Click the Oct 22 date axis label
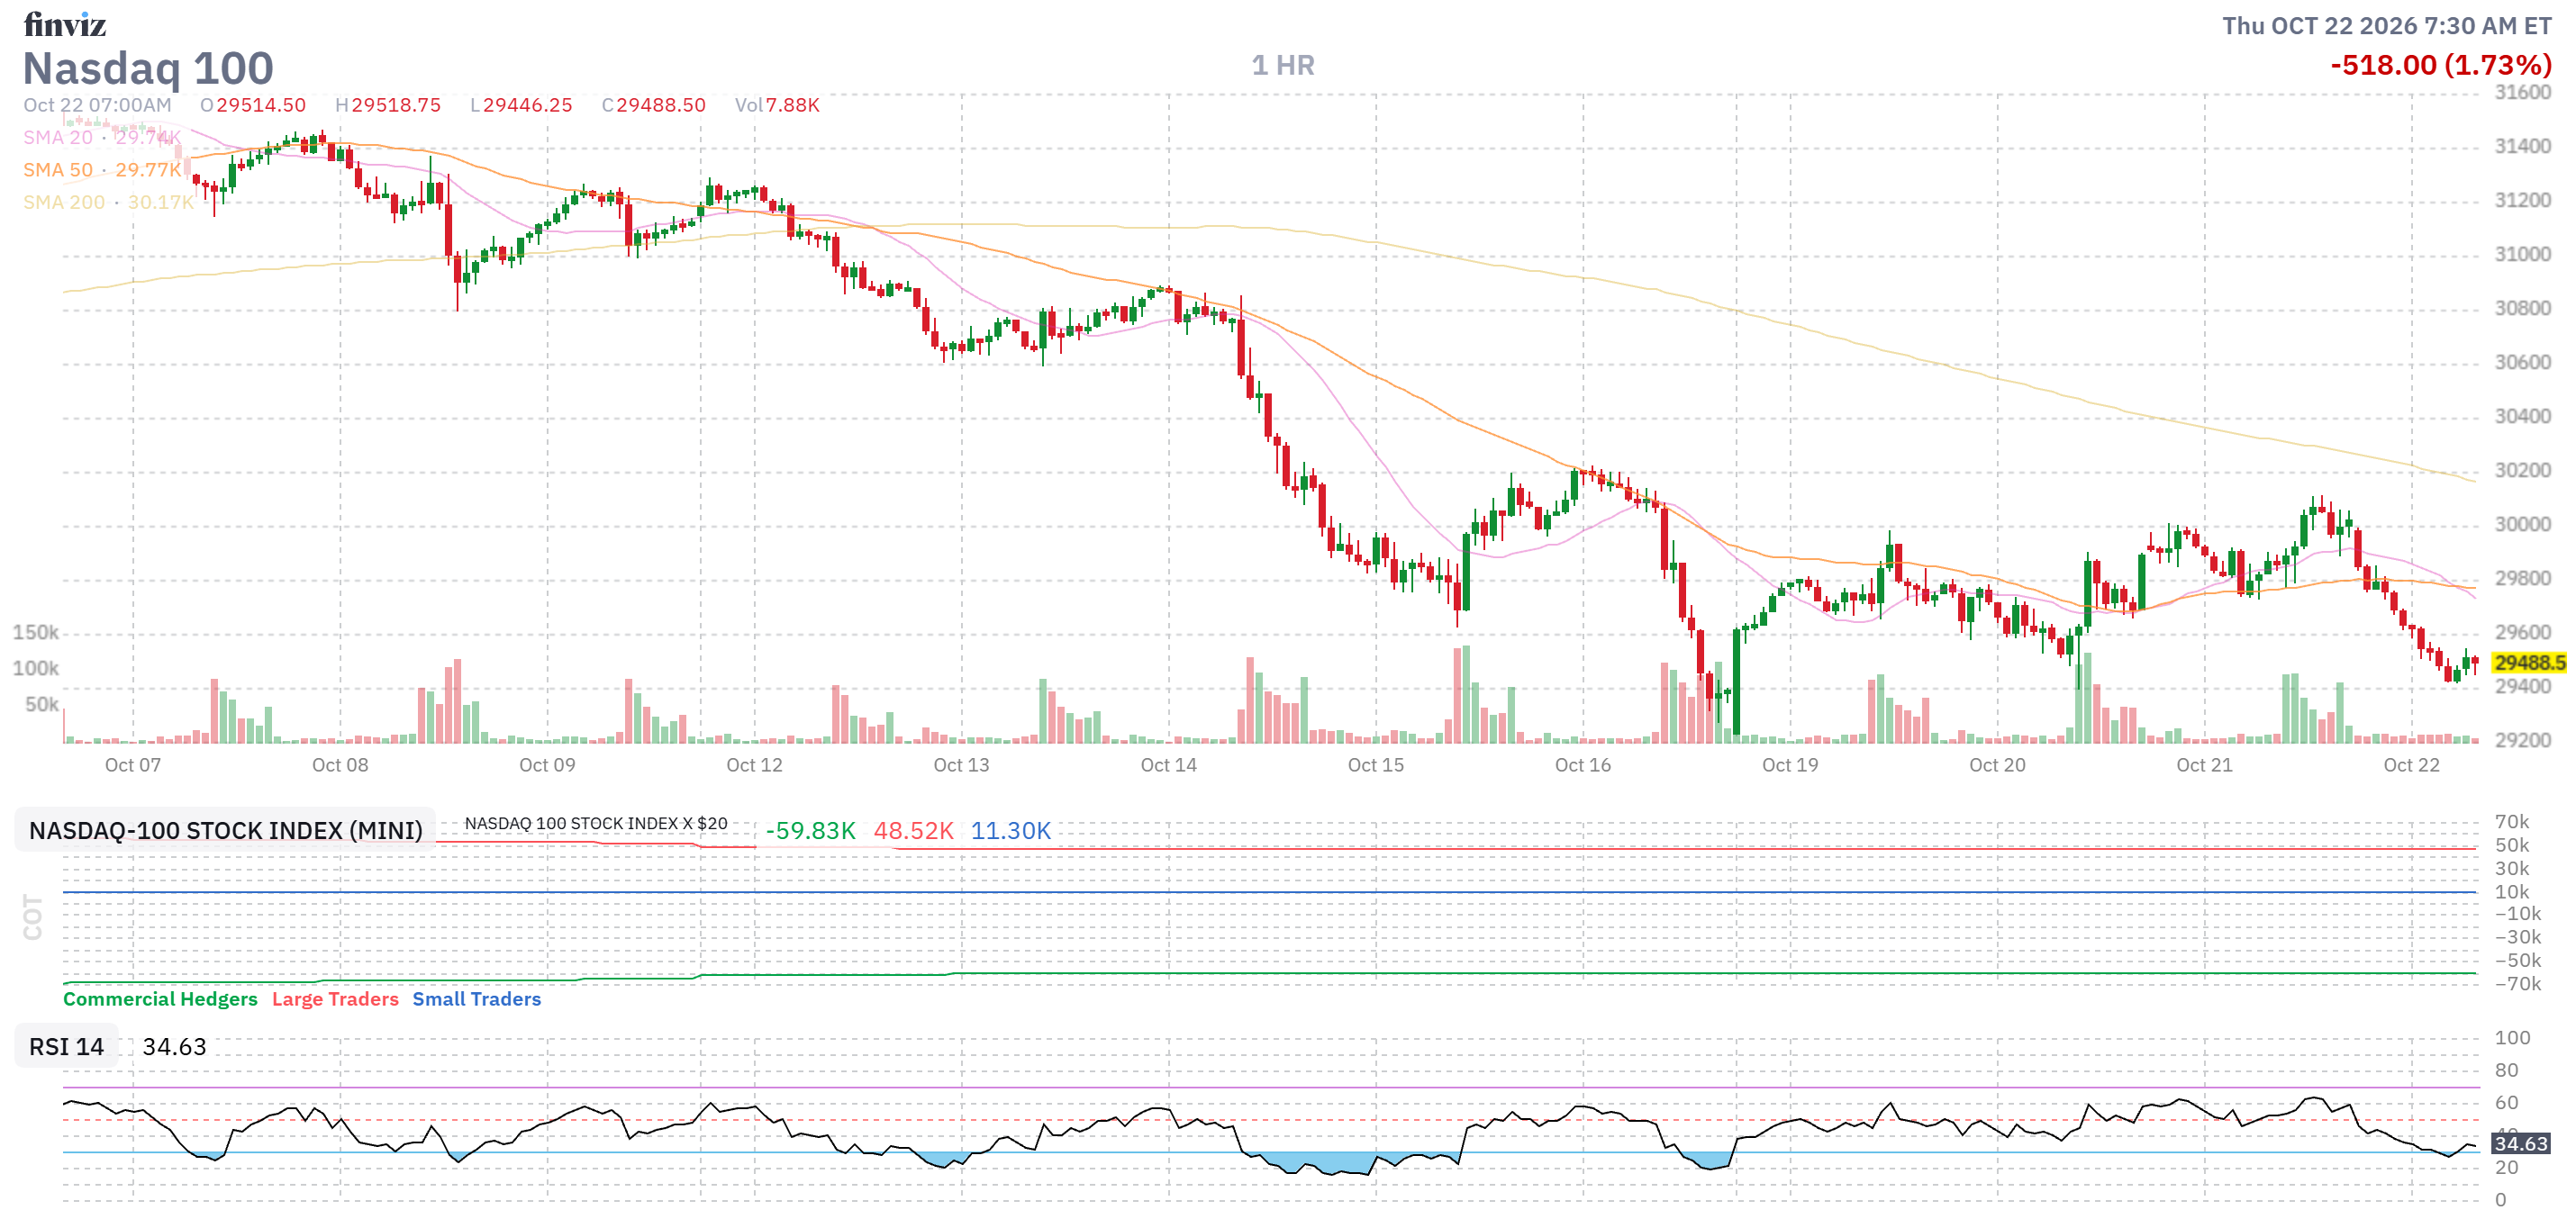 click(2411, 764)
